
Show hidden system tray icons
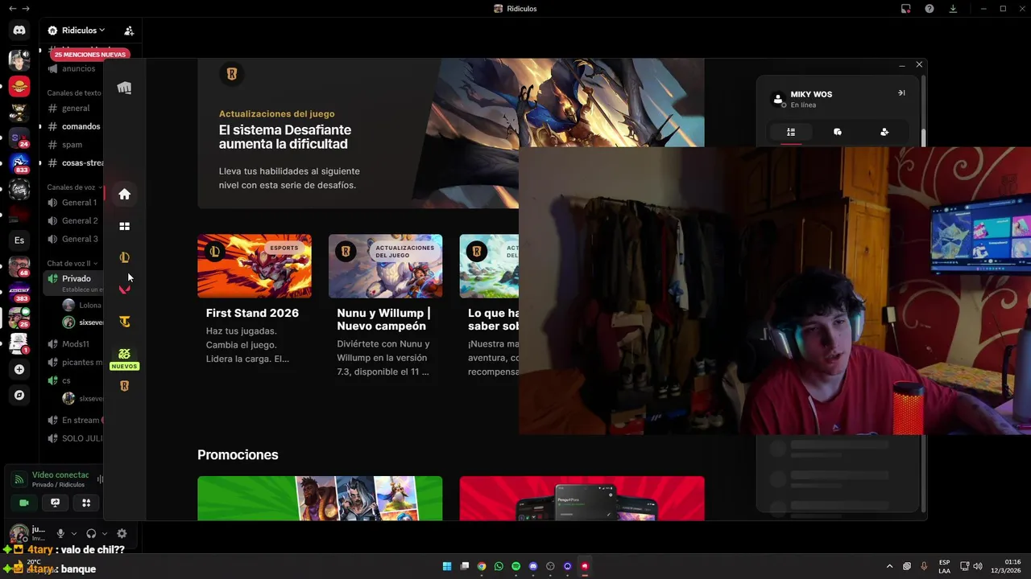889,566
